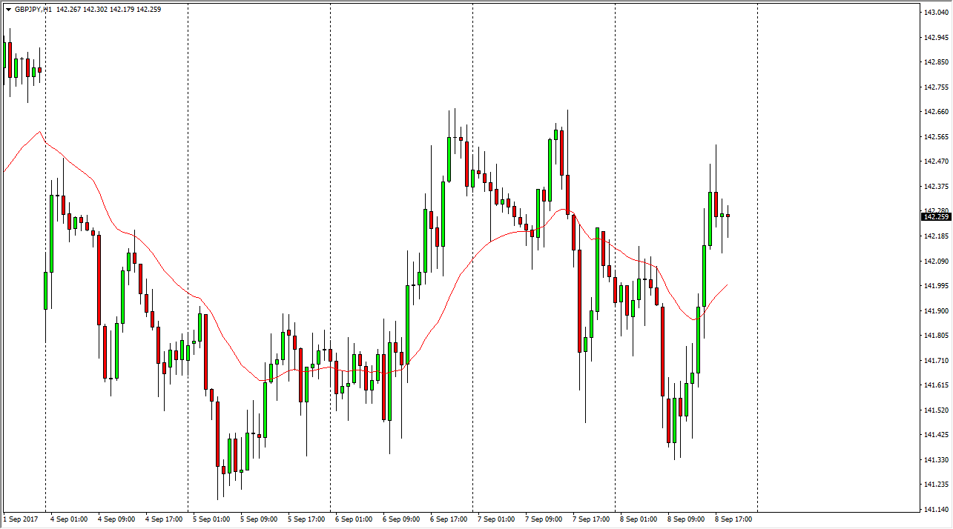
Task: Click the 5 Sep 09:00 time label
Action: tap(259, 519)
